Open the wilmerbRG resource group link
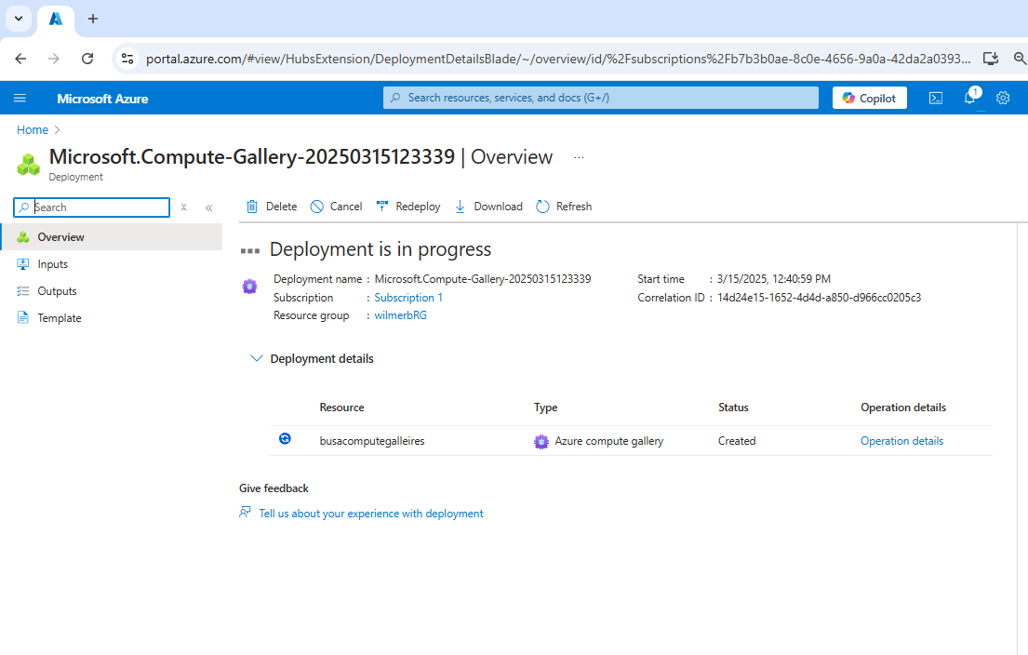 [x=401, y=315]
